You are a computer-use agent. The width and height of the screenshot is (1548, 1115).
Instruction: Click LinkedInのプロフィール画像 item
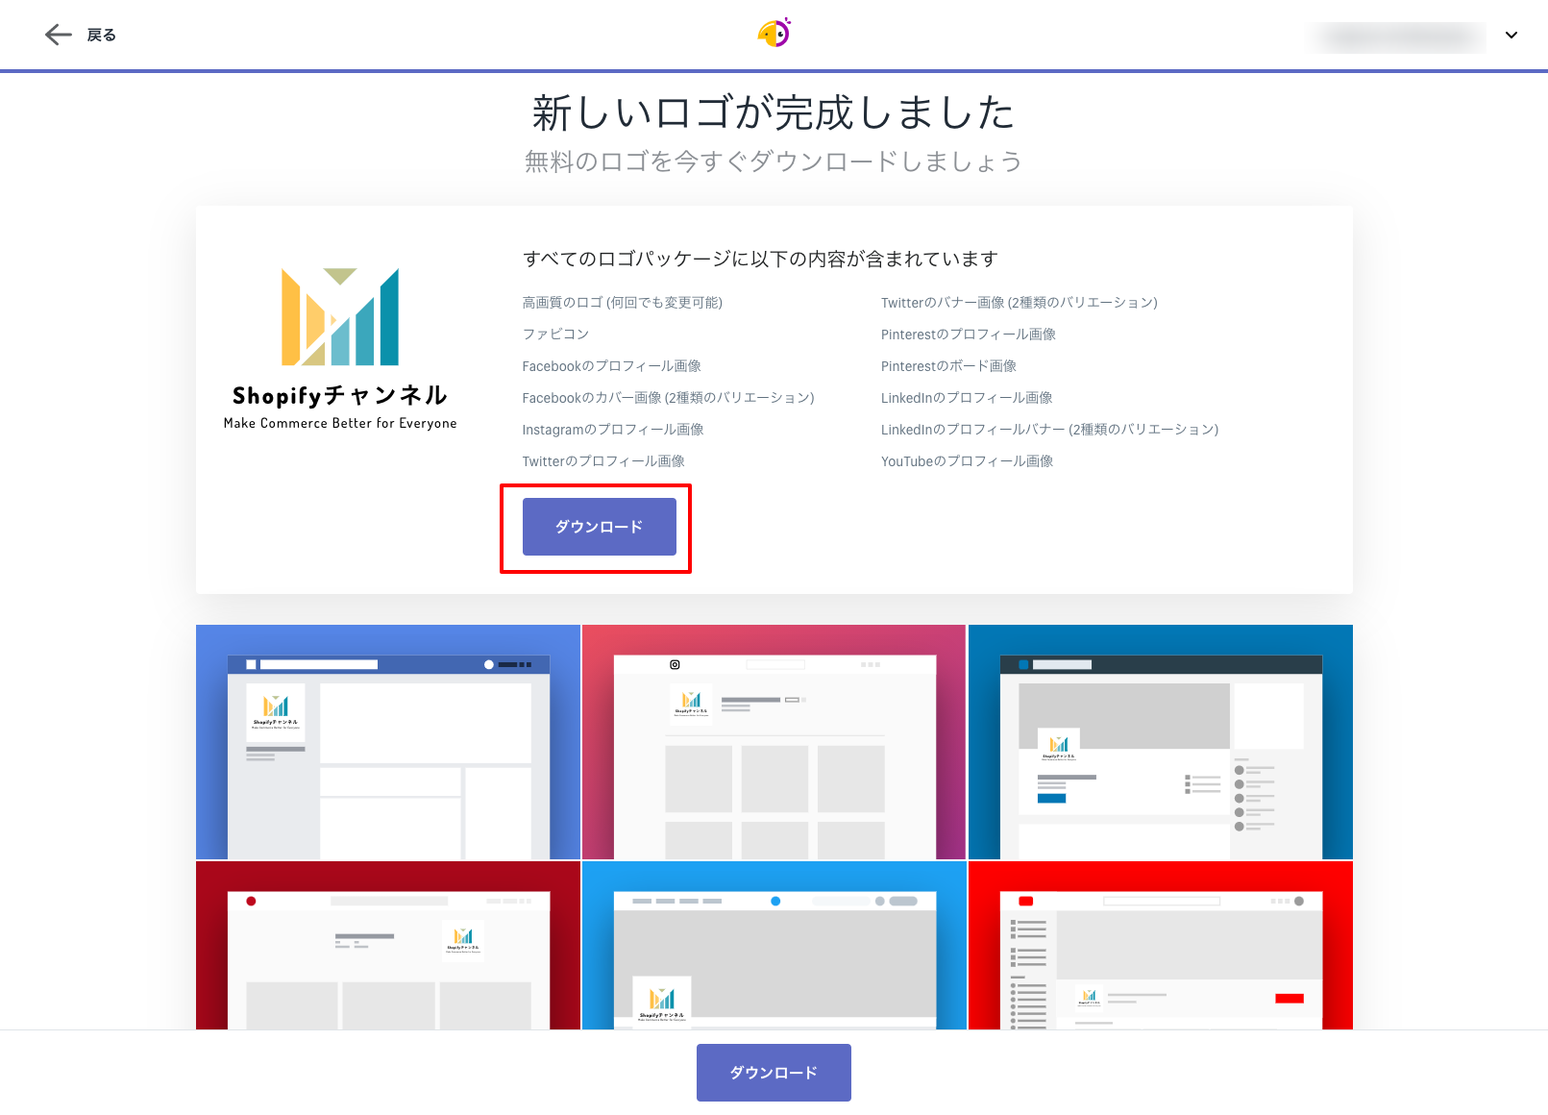(x=968, y=398)
